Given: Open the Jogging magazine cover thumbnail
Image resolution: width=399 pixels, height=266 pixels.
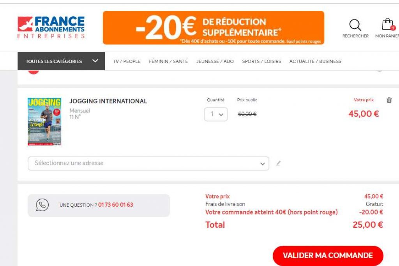Looking at the screenshot, I should point(44,121).
